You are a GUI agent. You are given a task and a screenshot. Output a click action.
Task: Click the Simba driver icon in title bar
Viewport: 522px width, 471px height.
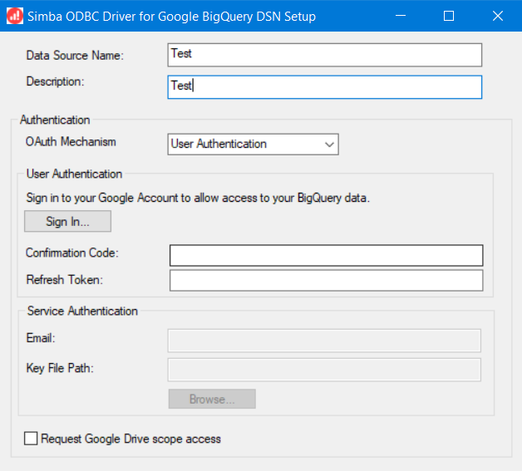click(x=15, y=16)
